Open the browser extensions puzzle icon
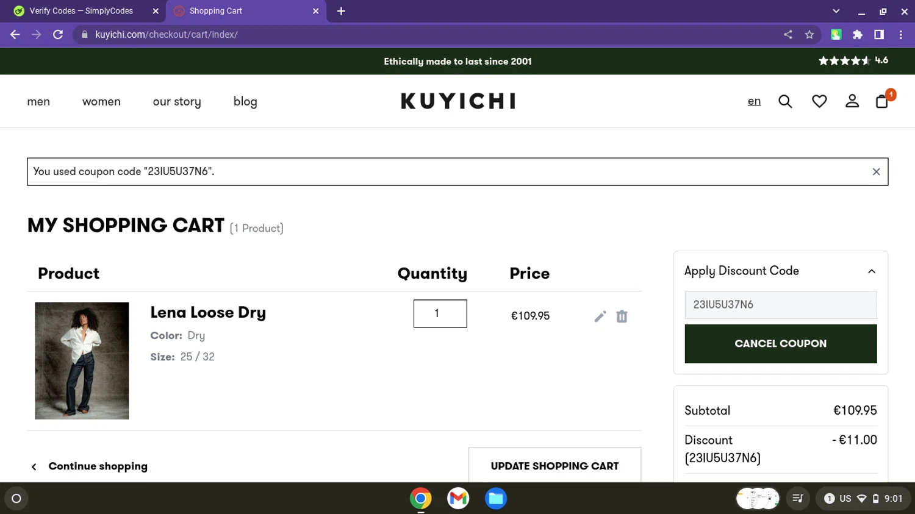Screen dimensions: 915x514 (x=858, y=35)
